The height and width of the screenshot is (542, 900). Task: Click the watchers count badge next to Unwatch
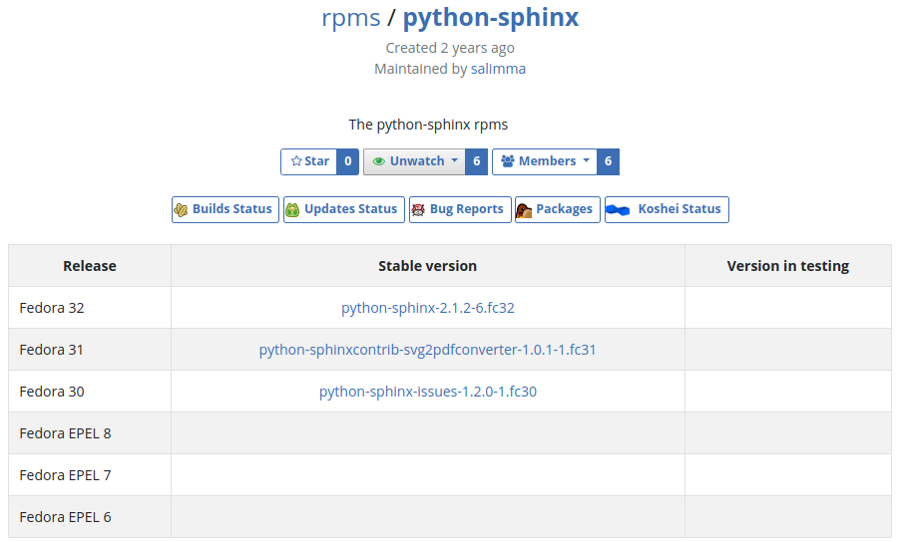click(x=476, y=161)
